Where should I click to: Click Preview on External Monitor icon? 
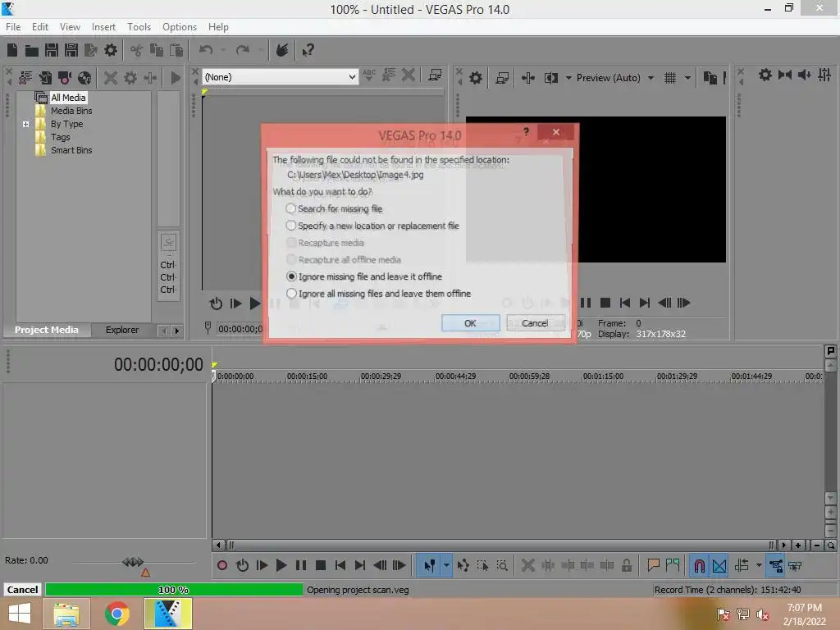[502, 78]
